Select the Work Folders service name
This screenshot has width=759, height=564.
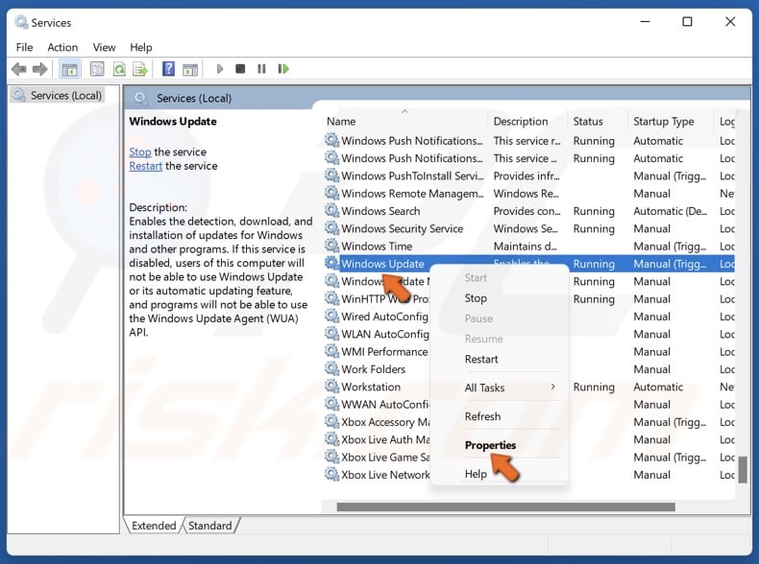(x=373, y=369)
